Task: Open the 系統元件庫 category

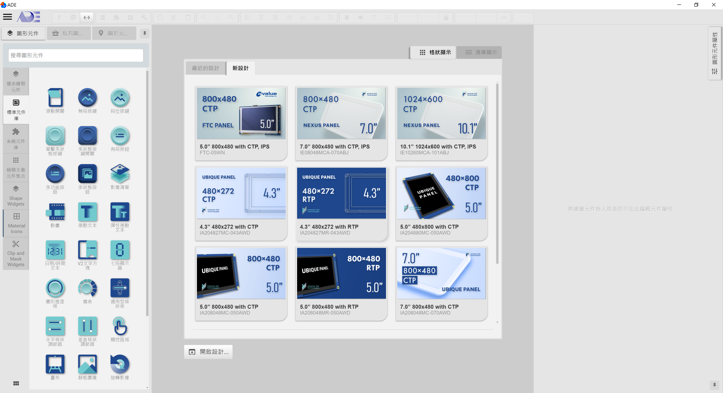Action: pyautogui.click(x=16, y=139)
